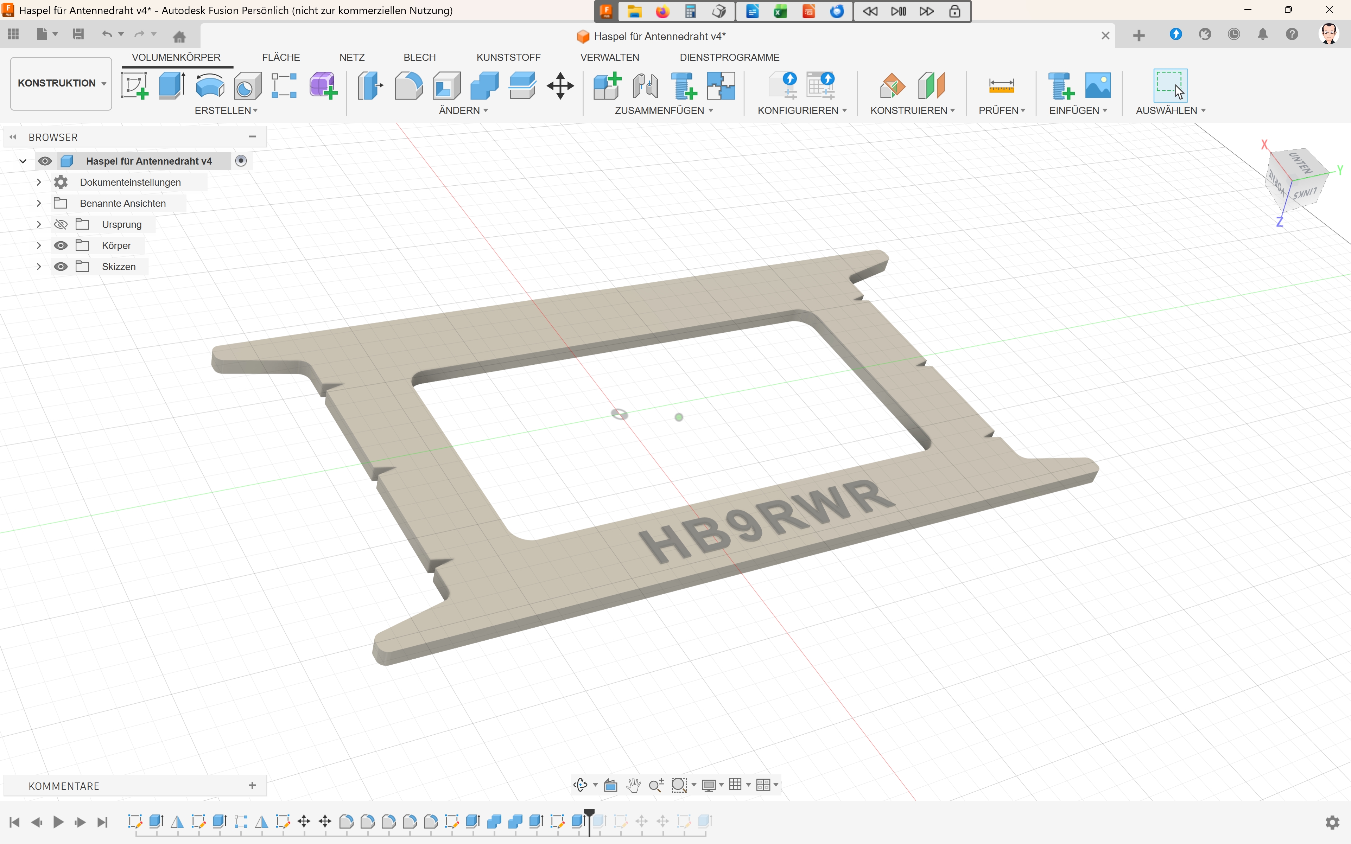
Task: Choose the Revolve tool icon
Action: tap(210, 85)
